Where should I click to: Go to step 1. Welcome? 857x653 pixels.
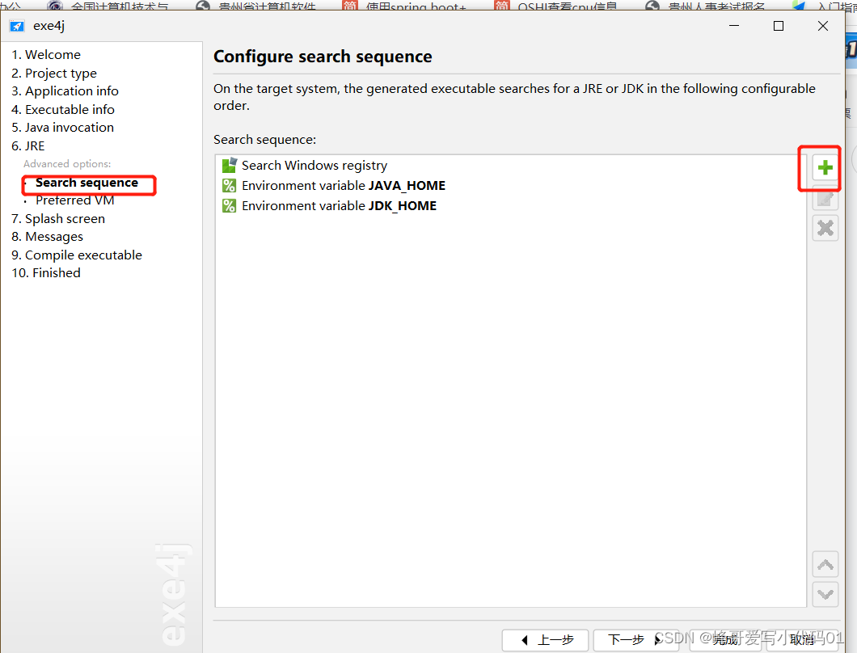click(x=46, y=55)
